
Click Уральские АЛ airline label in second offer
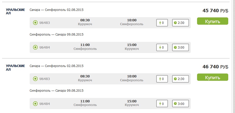[15, 68]
